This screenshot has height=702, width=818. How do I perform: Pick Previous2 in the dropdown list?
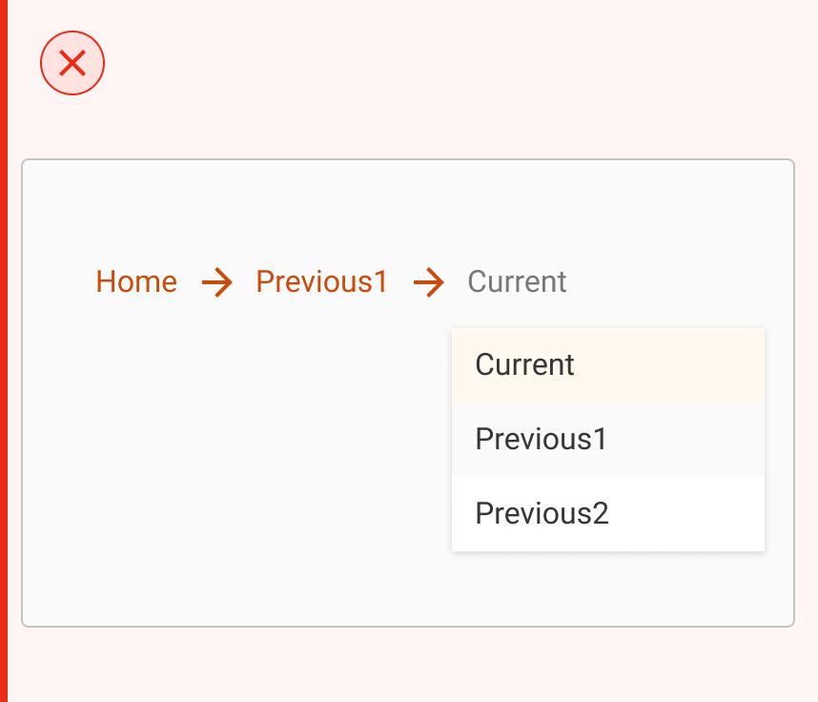pyautogui.click(x=607, y=513)
